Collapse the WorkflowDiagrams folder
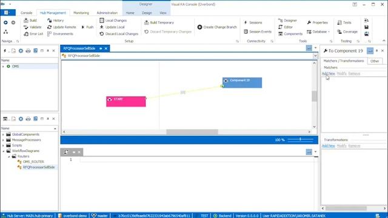388x218 pixels. 3,151
